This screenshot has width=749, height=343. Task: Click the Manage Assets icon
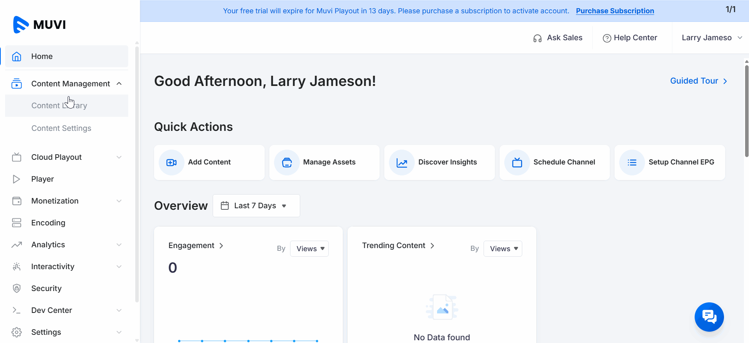(x=287, y=163)
